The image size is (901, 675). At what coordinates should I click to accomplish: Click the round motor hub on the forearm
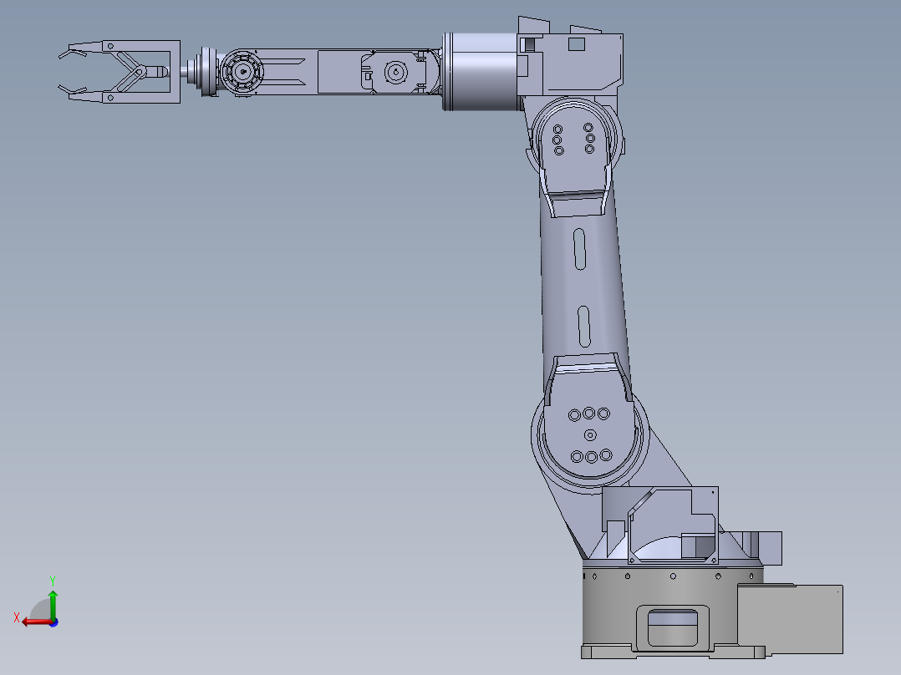[395, 73]
